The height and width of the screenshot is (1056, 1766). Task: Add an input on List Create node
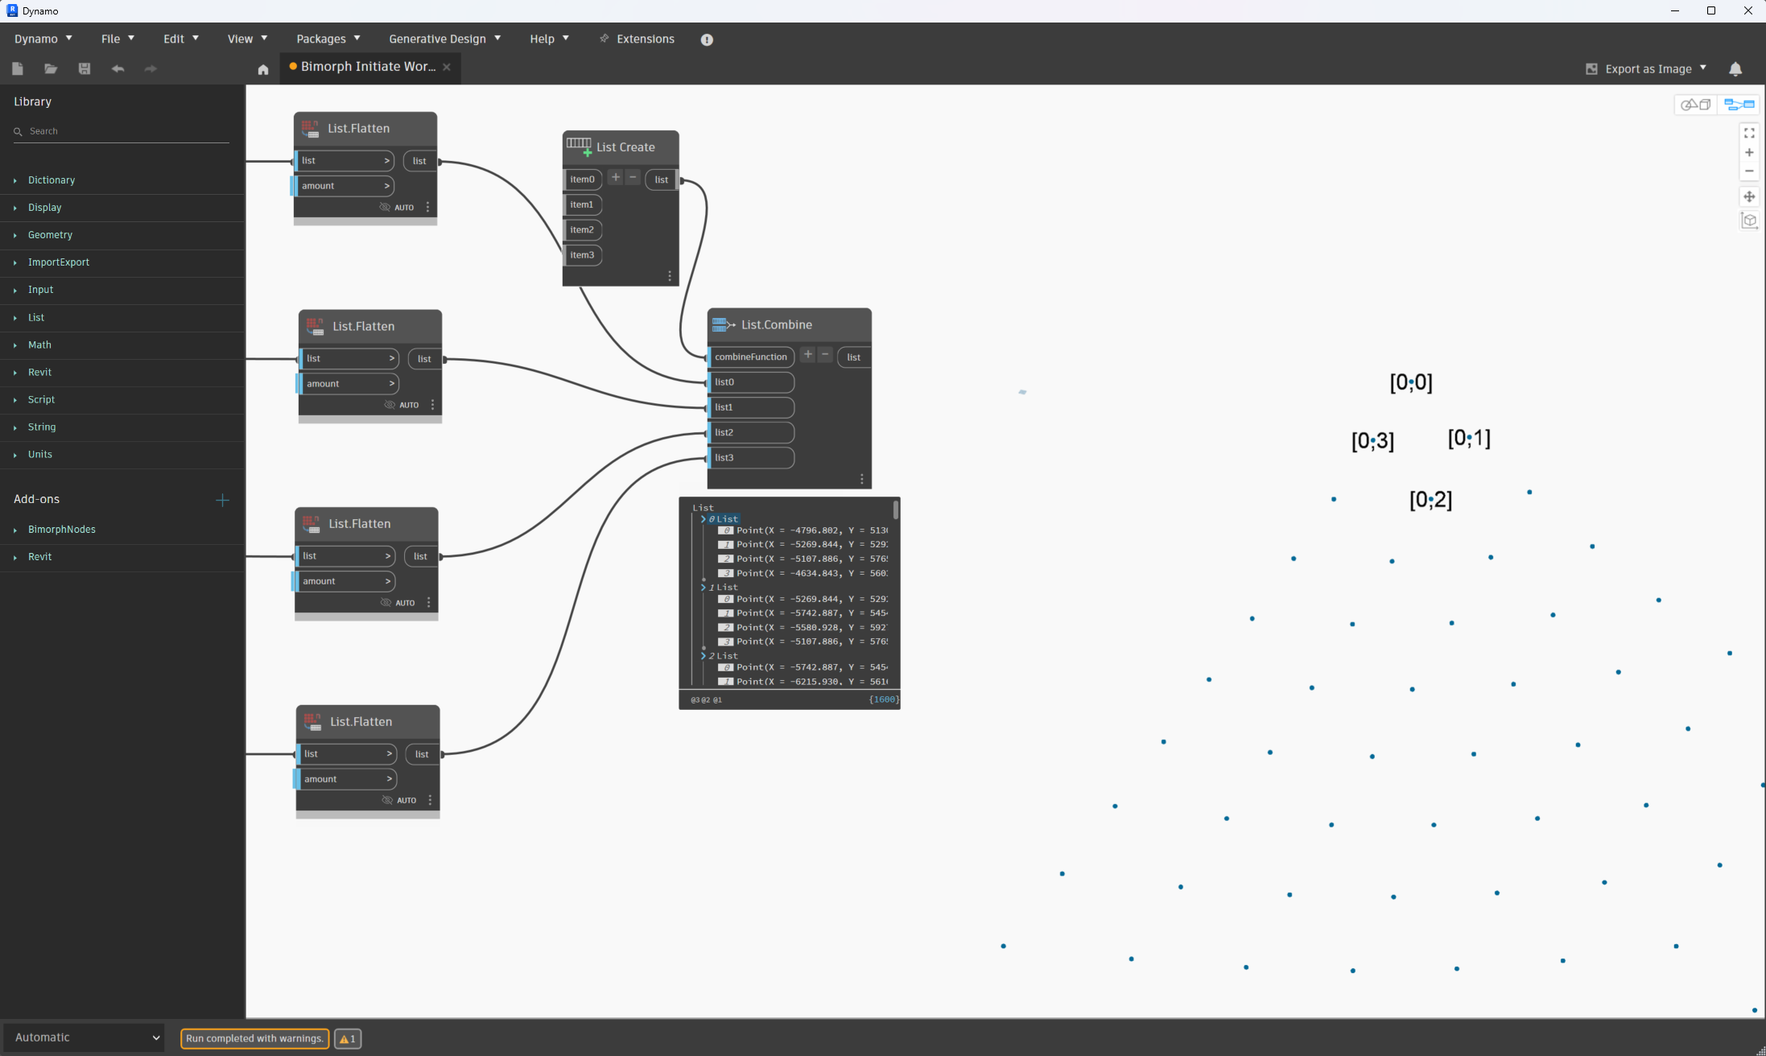click(616, 177)
